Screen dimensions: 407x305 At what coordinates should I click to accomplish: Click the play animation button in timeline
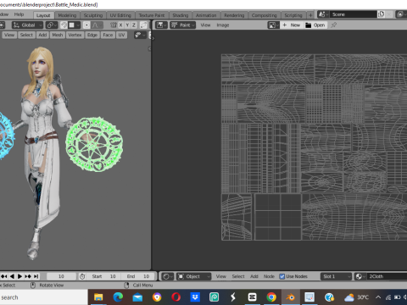pyautogui.click(x=20, y=276)
